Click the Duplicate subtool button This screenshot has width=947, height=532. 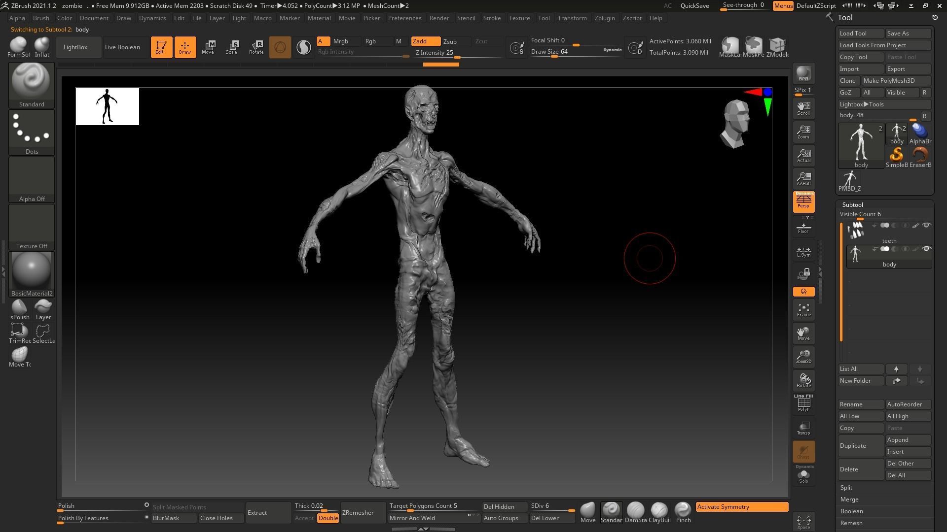861,446
